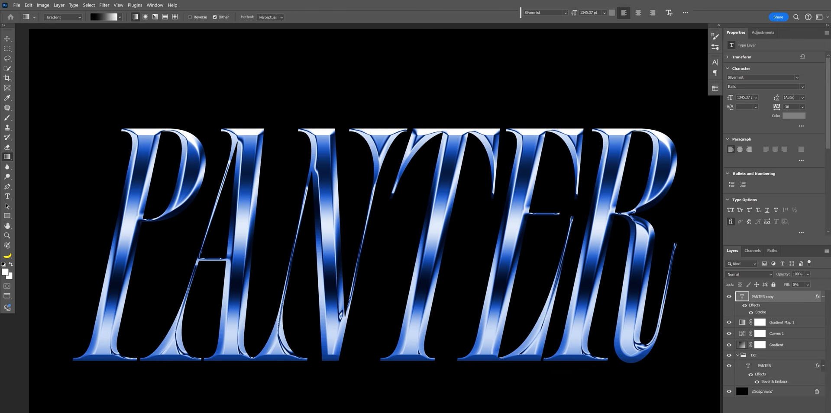Viewport: 831px width, 413px height.
Task: Toggle visibility of Background layer
Action: 729,392
